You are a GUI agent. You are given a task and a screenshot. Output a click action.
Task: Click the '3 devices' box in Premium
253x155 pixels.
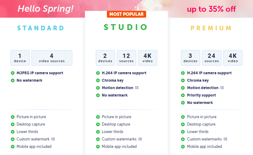click(x=191, y=58)
